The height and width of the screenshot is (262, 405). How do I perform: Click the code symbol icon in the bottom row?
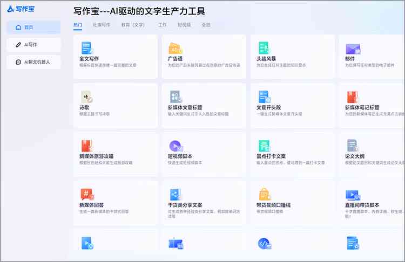(x=265, y=244)
